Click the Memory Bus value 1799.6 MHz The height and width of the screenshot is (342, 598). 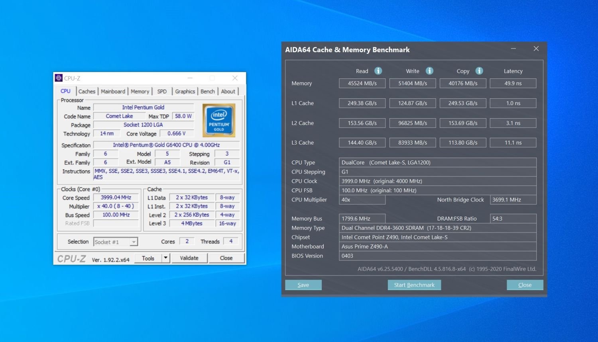pos(362,219)
